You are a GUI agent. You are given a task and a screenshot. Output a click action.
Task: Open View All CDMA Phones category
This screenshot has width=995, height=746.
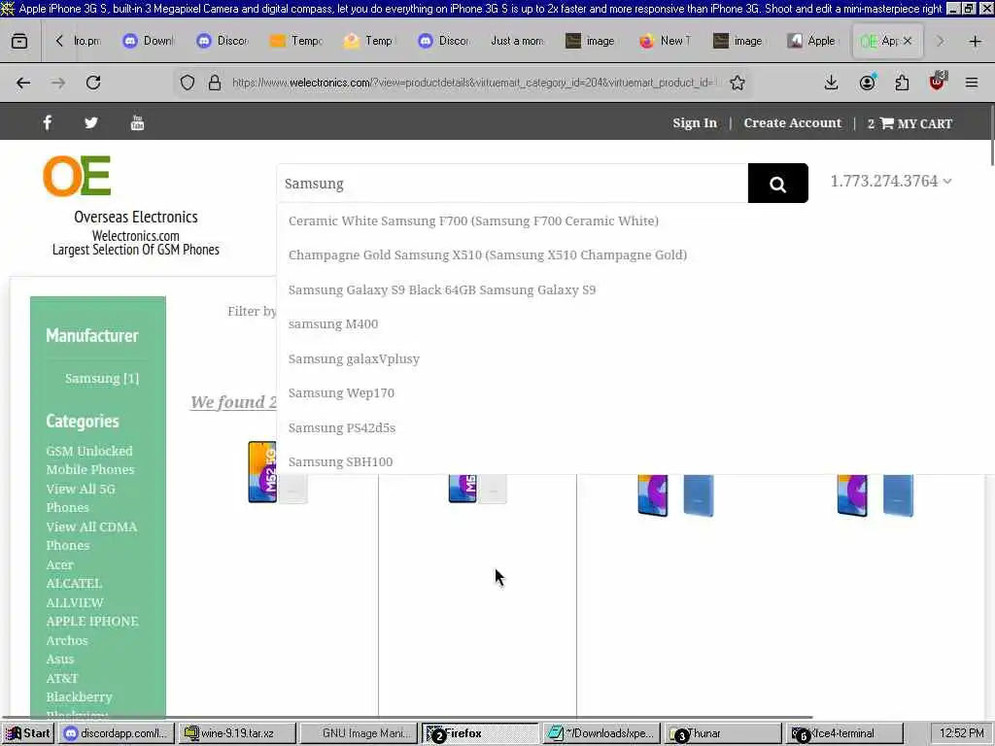click(91, 536)
